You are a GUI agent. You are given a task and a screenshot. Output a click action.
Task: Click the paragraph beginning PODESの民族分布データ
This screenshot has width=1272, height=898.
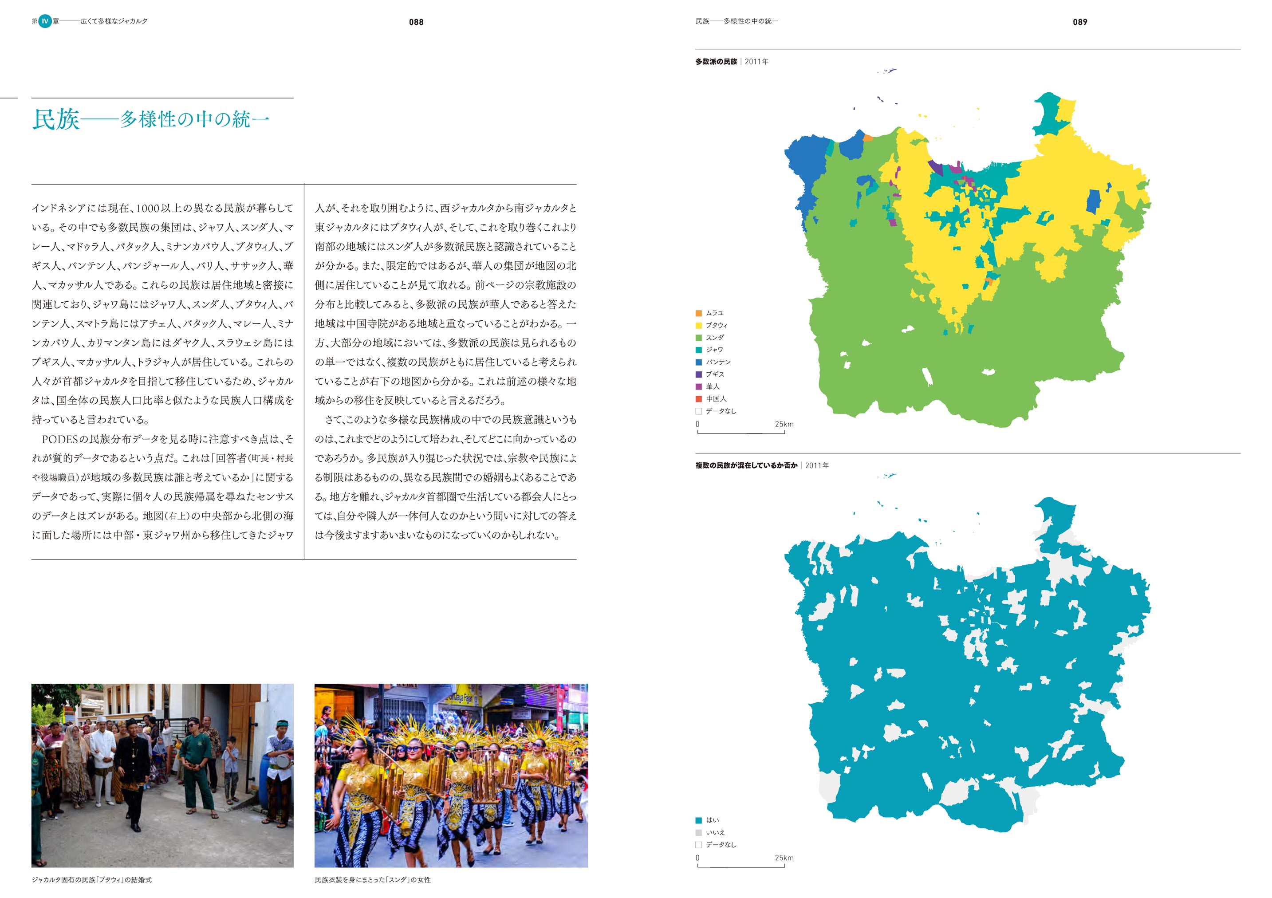point(162,487)
